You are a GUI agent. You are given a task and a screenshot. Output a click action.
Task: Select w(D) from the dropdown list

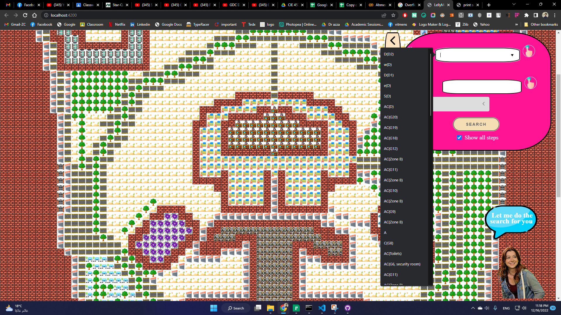coord(405,65)
